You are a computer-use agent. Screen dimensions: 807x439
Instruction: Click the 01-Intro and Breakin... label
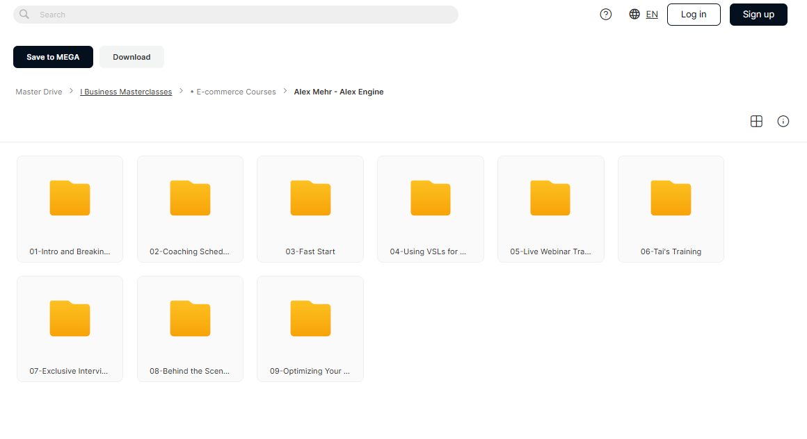click(x=70, y=251)
